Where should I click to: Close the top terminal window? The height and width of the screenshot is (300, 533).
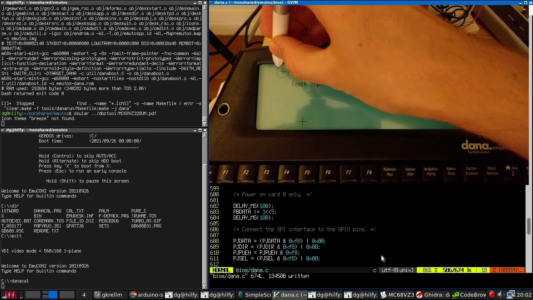click(x=205, y=2)
